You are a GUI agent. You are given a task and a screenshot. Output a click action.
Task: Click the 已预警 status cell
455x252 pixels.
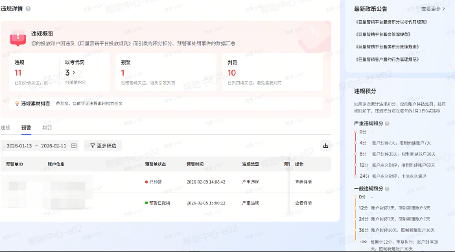click(x=153, y=182)
